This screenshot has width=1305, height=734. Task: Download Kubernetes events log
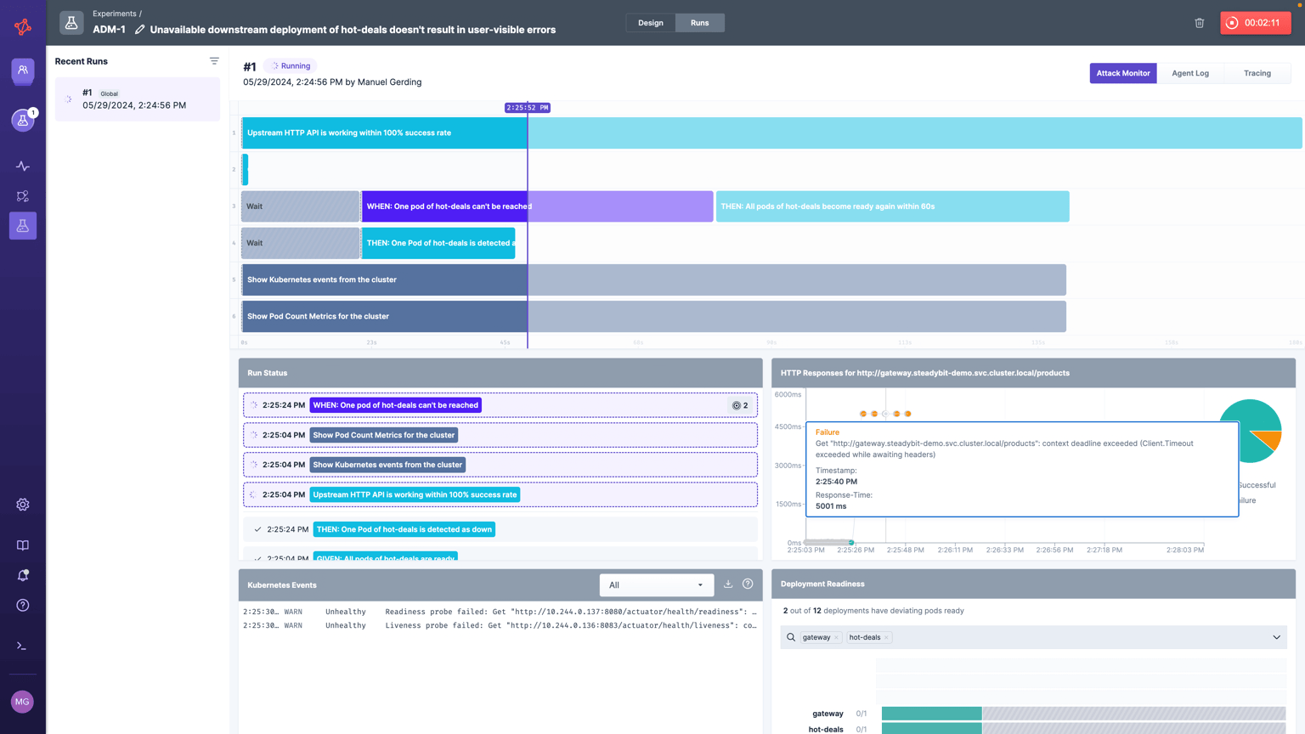pyautogui.click(x=728, y=584)
